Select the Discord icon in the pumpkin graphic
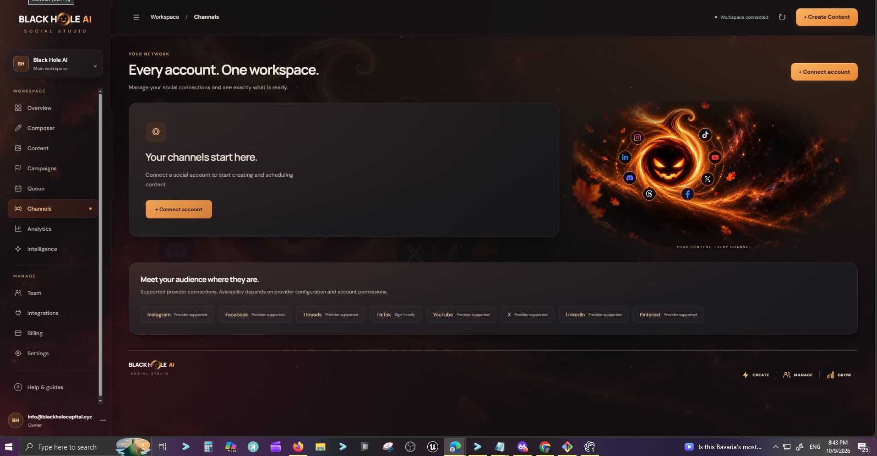 [630, 178]
